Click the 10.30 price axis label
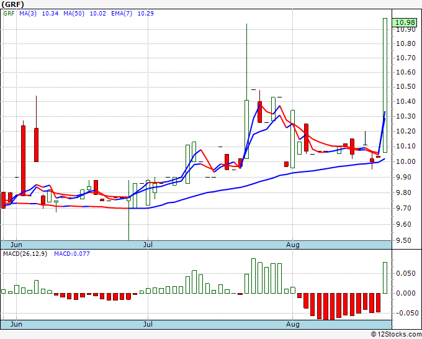This screenshot has height=339, width=422. pyautogui.click(x=406, y=116)
